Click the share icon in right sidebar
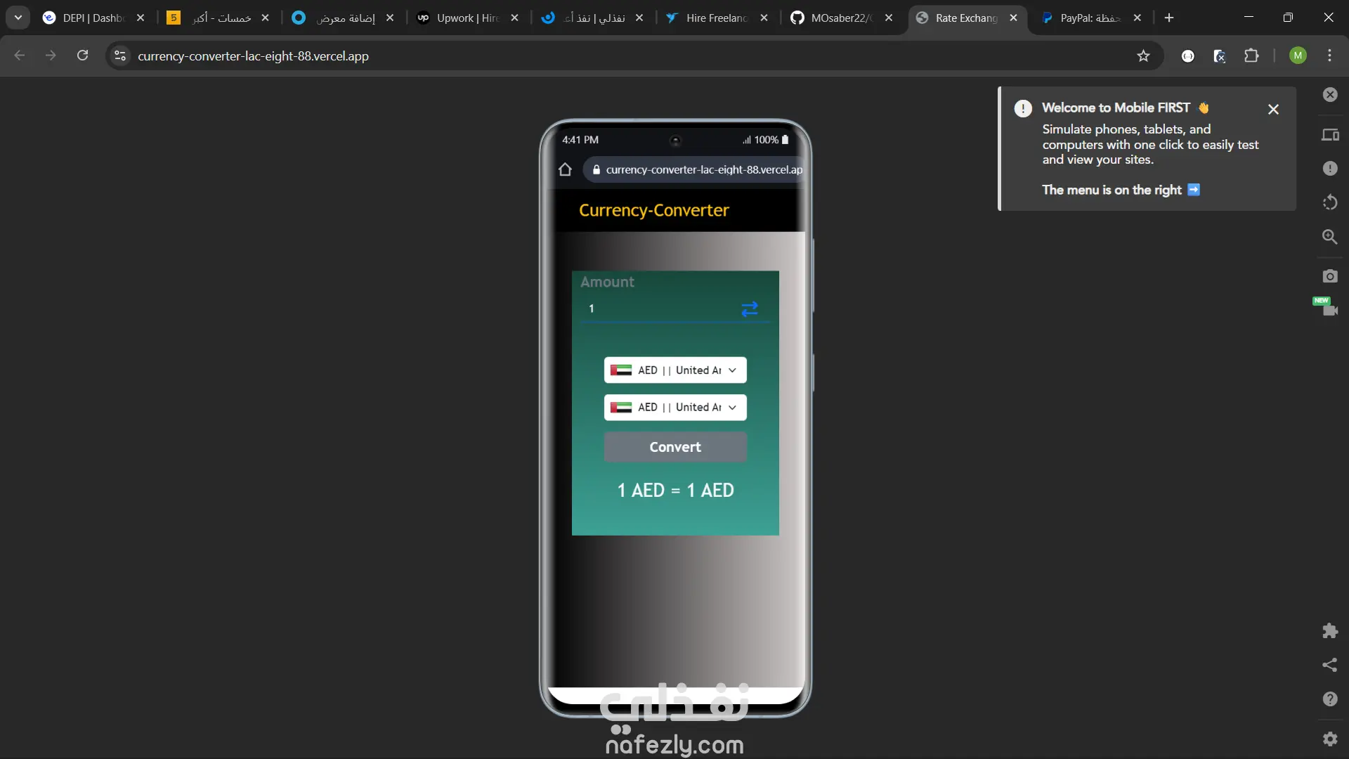This screenshot has height=759, width=1349. coord(1330,665)
